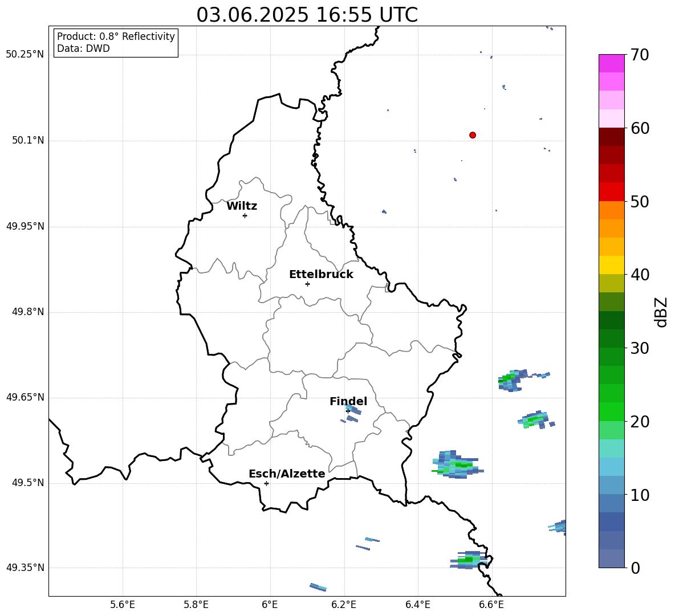Click the 6°E longitude label
Viewport: 675px width, 616px height.
click(270, 605)
